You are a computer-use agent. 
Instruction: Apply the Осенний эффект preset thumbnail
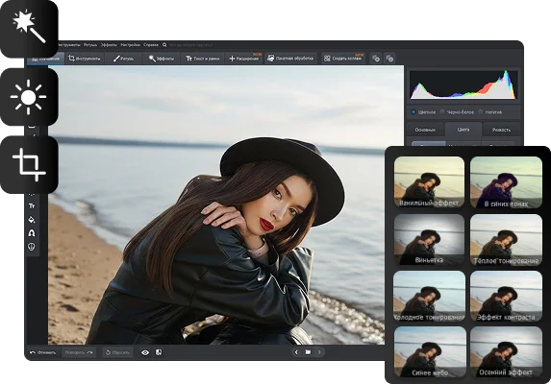506,351
